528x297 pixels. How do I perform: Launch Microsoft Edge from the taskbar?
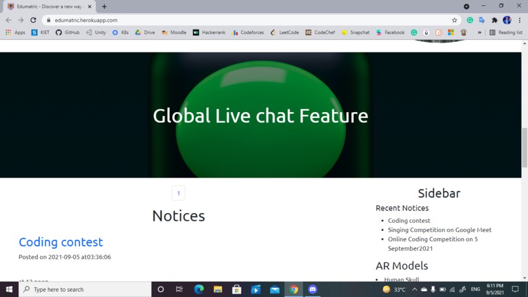pyautogui.click(x=198, y=289)
